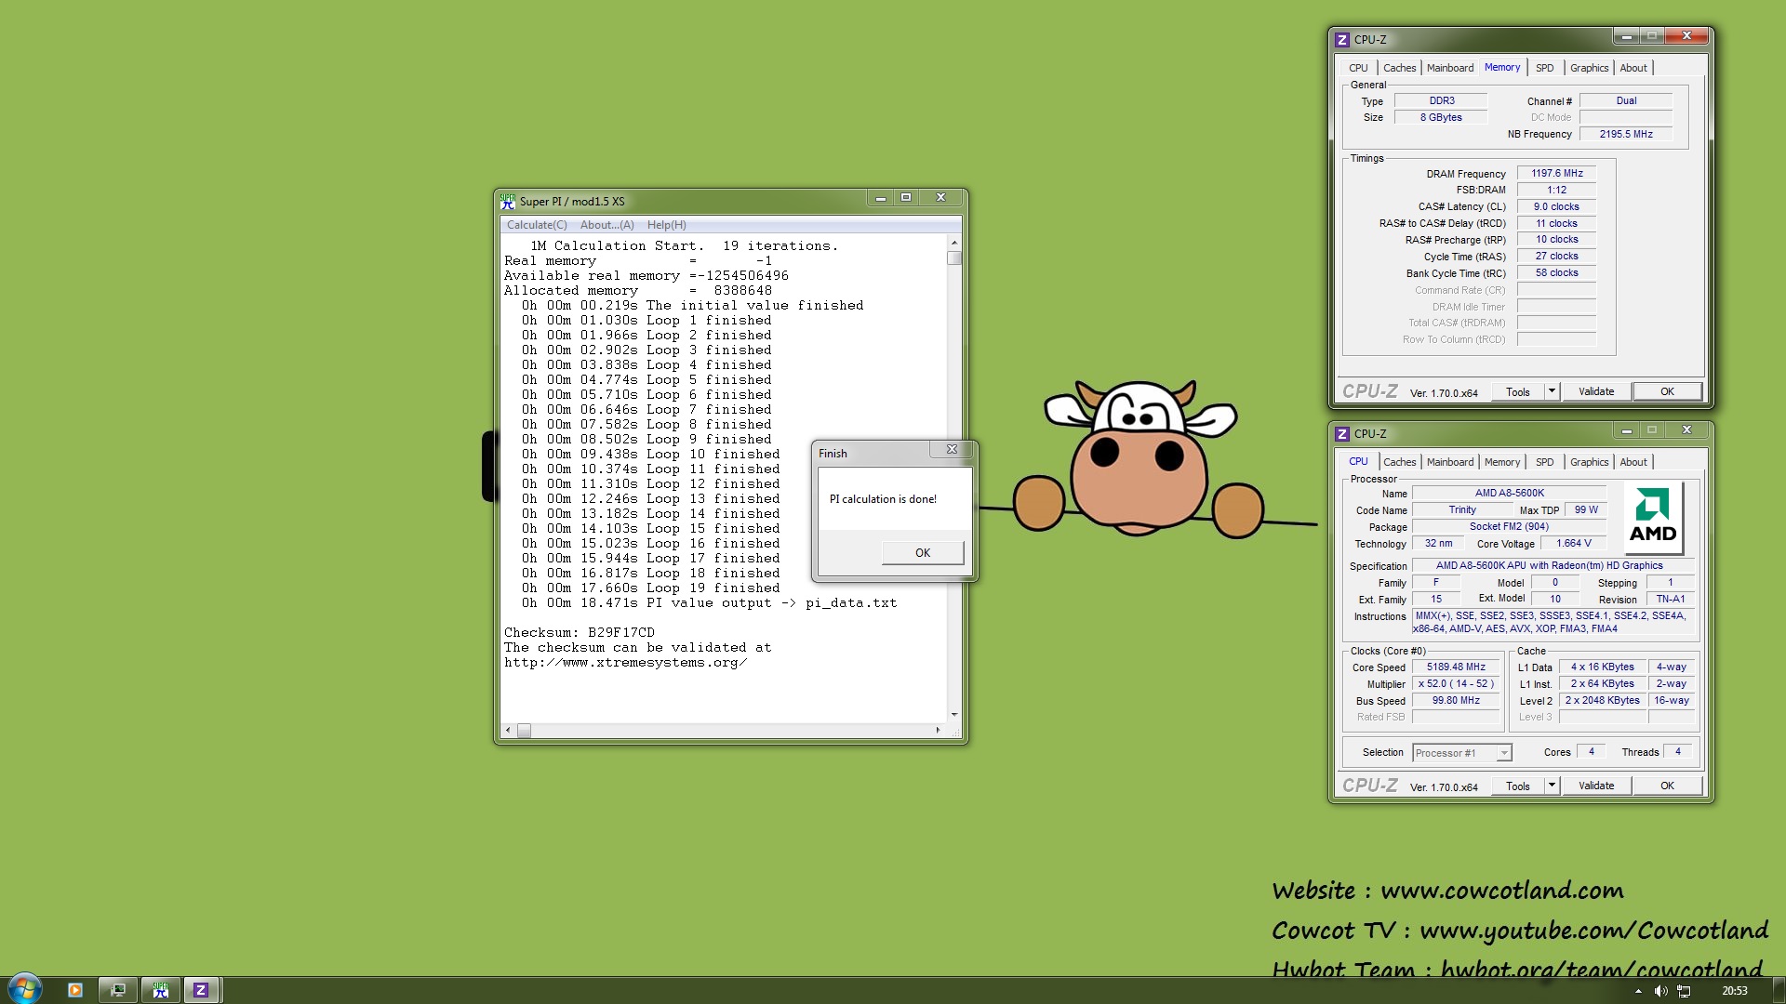
Task: Open Mainboard tab in bottom CPU-Z window
Action: (1450, 462)
